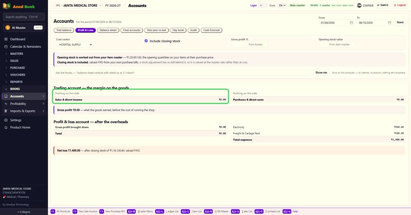Screen dimensions: 411x215
Task: Click the Purchases & direct costs row
Action: pos(319,99)
